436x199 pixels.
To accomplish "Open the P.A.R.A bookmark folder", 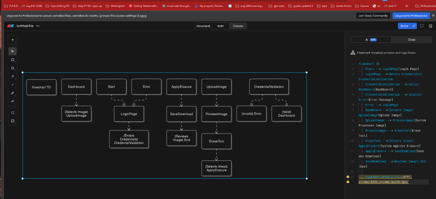I will pyautogui.click(x=11, y=6).
